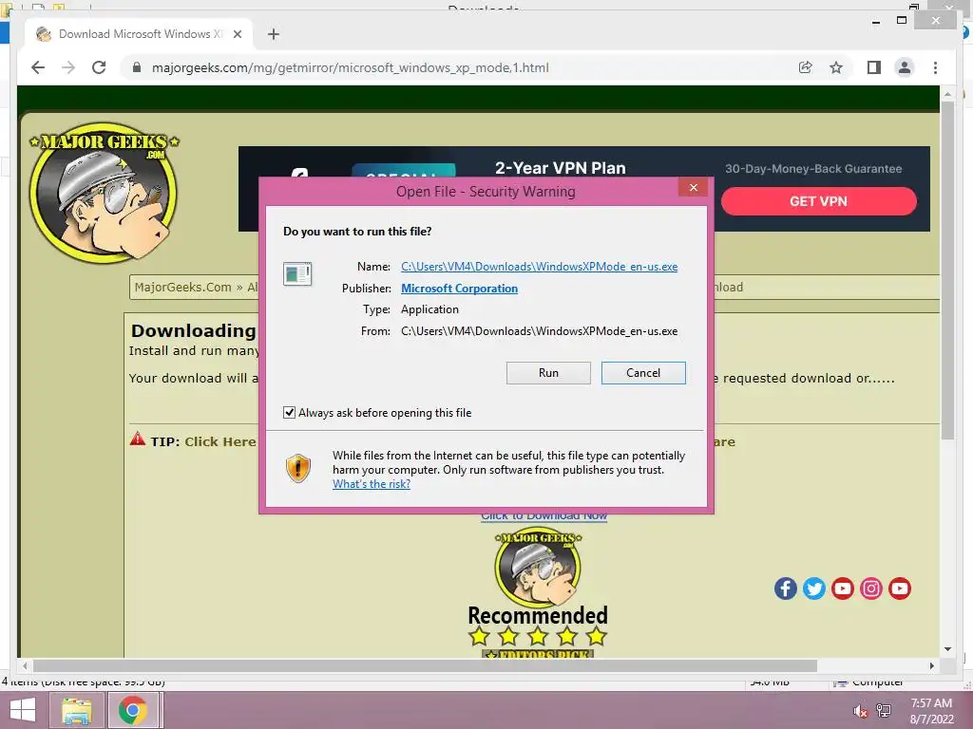Open File Explorer from the taskbar
973x729 pixels.
(x=76, y=710)
